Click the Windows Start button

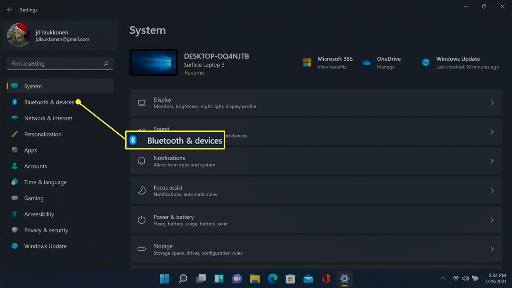[x=165, y=279]
